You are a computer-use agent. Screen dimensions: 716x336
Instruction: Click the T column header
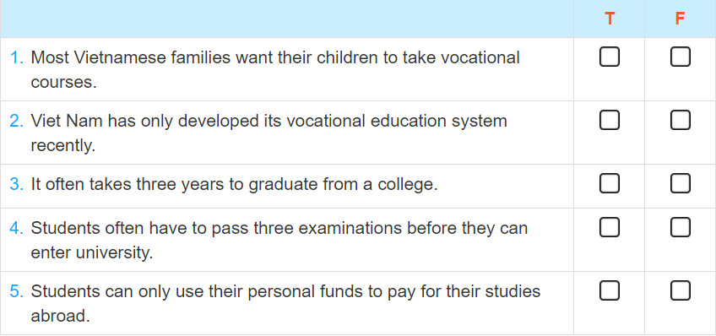[x=610, y=19]
